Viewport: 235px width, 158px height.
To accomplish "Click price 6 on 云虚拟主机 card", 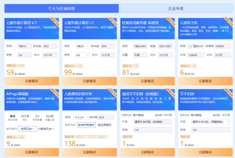I will pyautogui.click(x=182, y=72).
